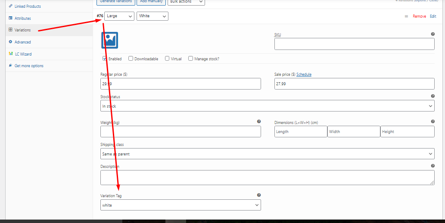
Task: Click into the Regular price field
Action: (x=180, y=84)
